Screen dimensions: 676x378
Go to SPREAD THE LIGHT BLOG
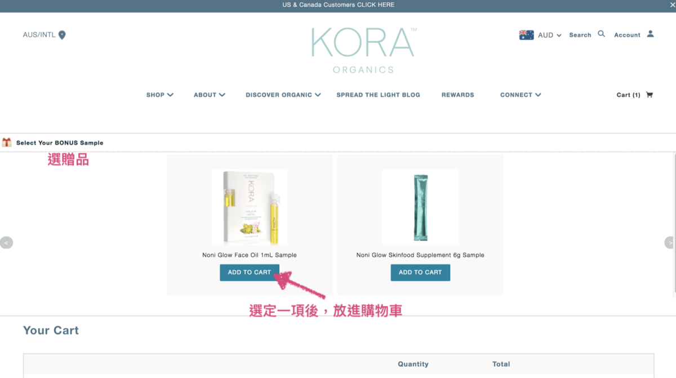pyautogui.click(x=378, y=95)
